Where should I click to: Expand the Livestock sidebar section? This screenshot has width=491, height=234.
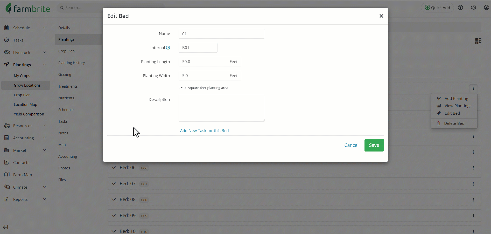(44, 52)
